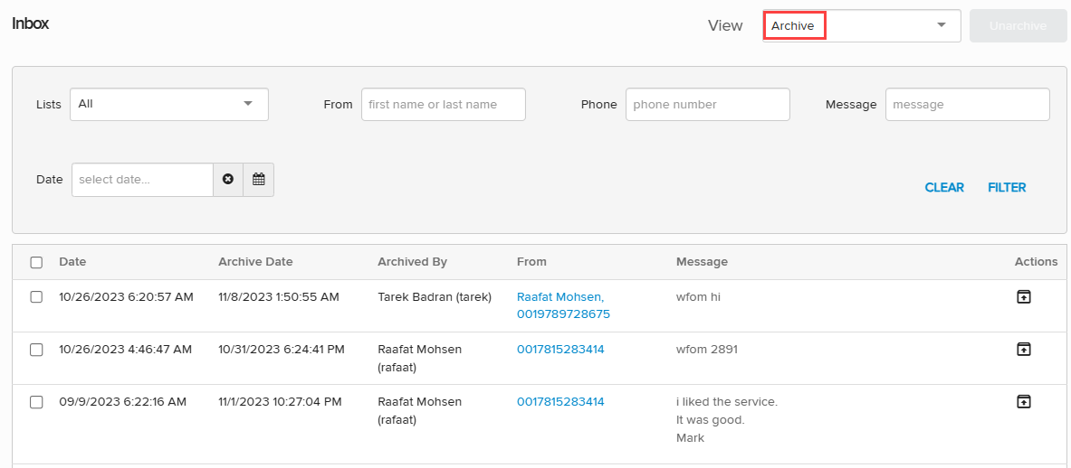Click the View dropdown arrow

(x=942, y=26)
